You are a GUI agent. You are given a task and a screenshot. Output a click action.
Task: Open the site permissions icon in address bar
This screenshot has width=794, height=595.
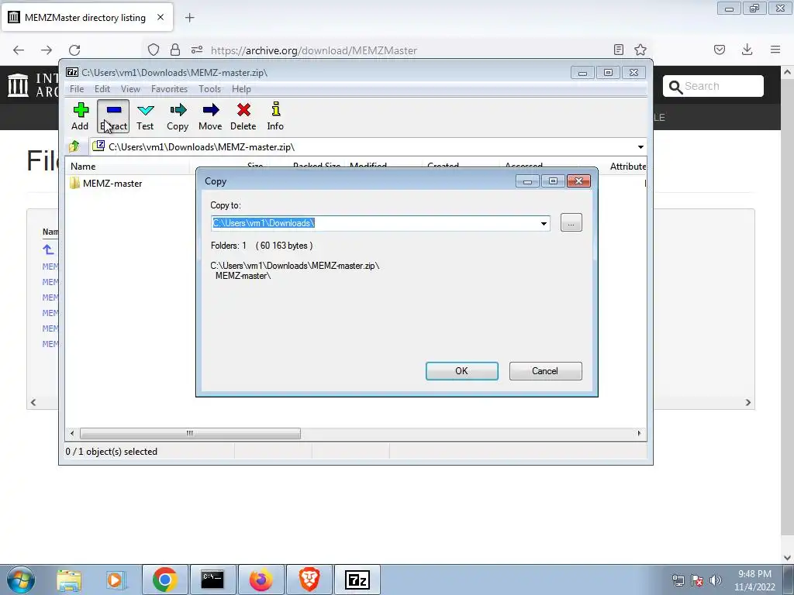(197, 50)
